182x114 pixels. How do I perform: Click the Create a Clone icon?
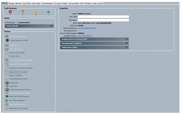coord(7,56)
